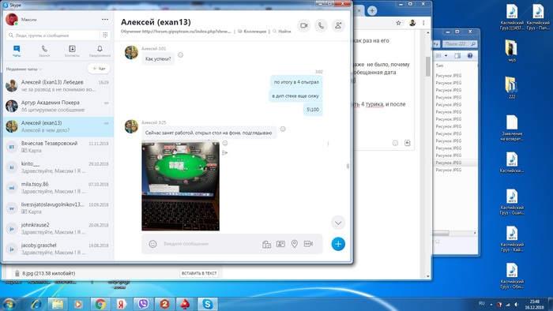The height and width of the screenshot is (311, 553).
Task: Jump to latest messages with the down chevron
Action: pyautogui.click(x=338, y=223)
